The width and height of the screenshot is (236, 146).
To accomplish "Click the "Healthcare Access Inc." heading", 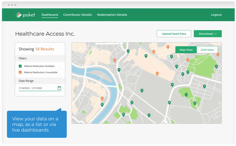I will click(45, 34).
